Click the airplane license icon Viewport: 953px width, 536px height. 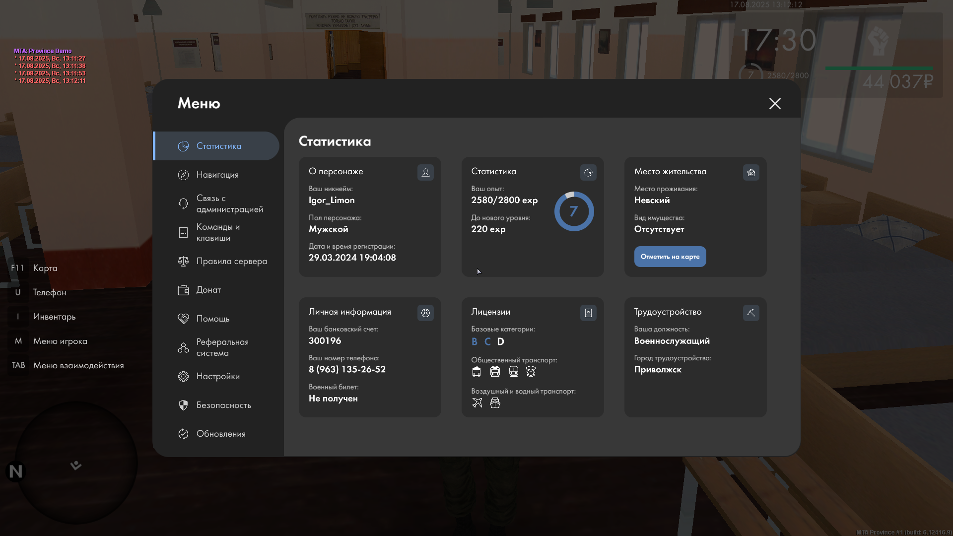click(x=477, y=403)
